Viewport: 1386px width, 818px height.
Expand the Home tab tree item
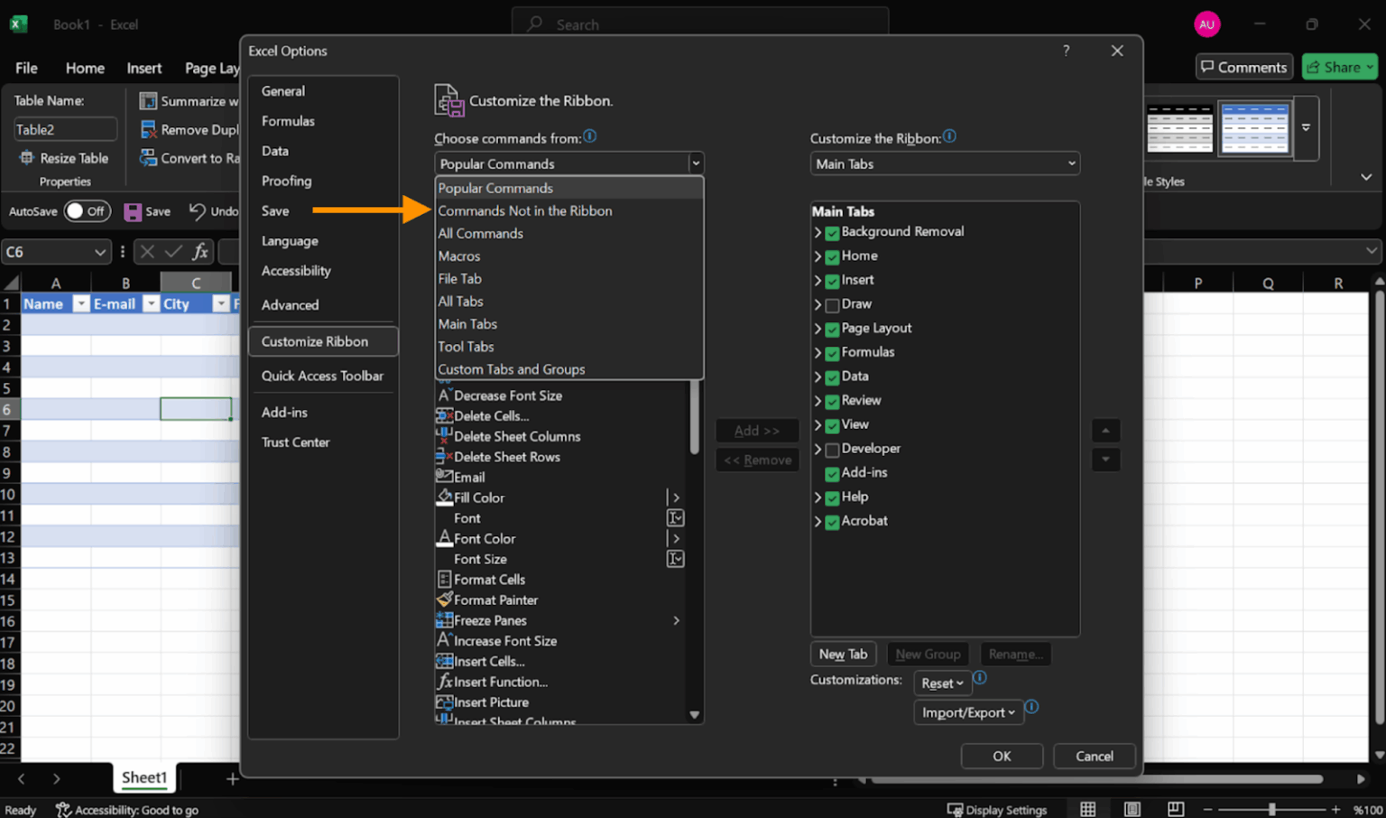(x=818, y=256)
